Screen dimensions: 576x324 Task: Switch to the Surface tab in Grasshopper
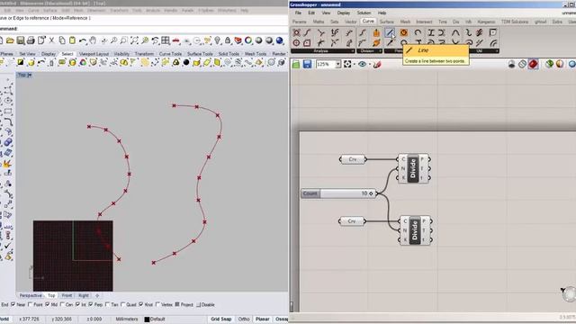tap(386, 22)
